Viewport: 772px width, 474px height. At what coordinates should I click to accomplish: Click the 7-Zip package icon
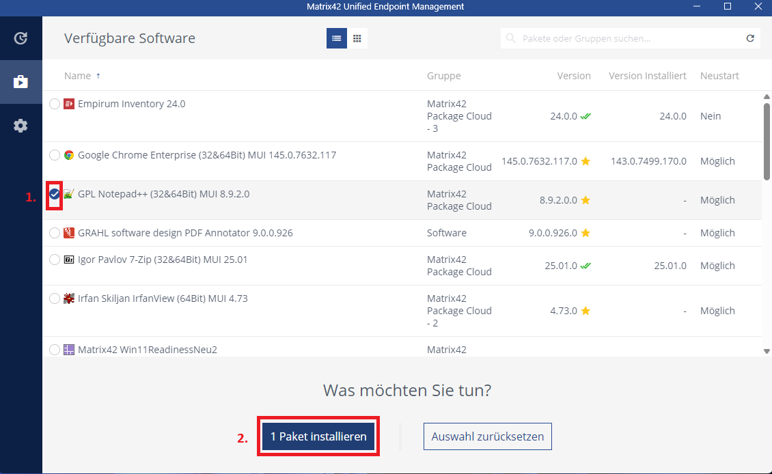coord(69,260)
